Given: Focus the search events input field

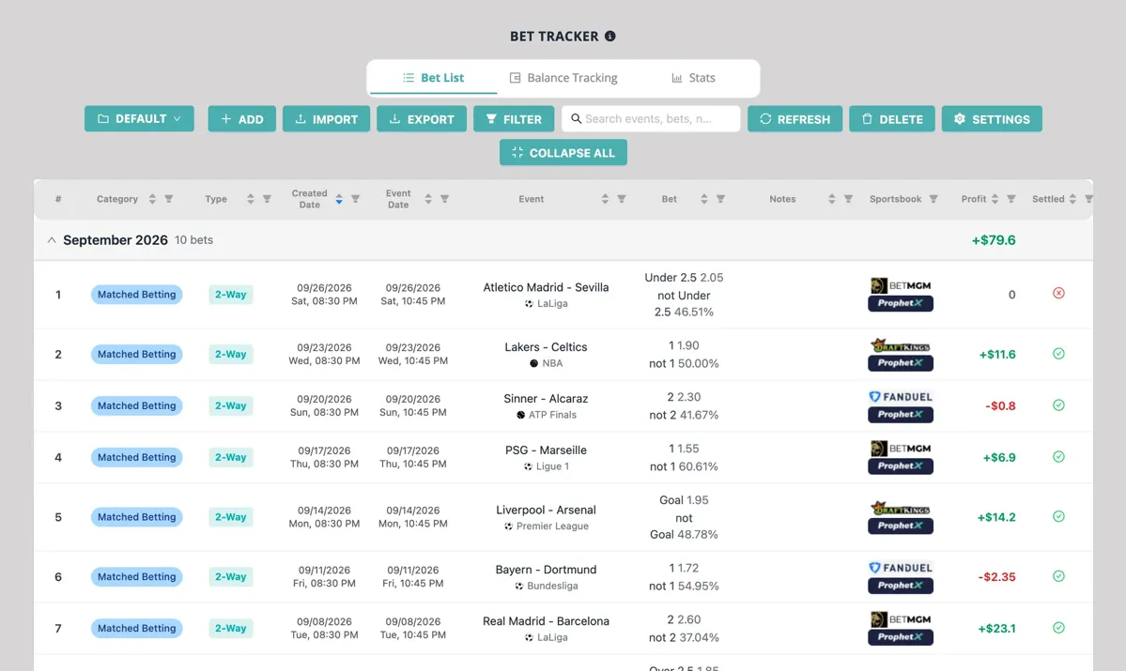Looking at the screenshot, I should 651,118.
